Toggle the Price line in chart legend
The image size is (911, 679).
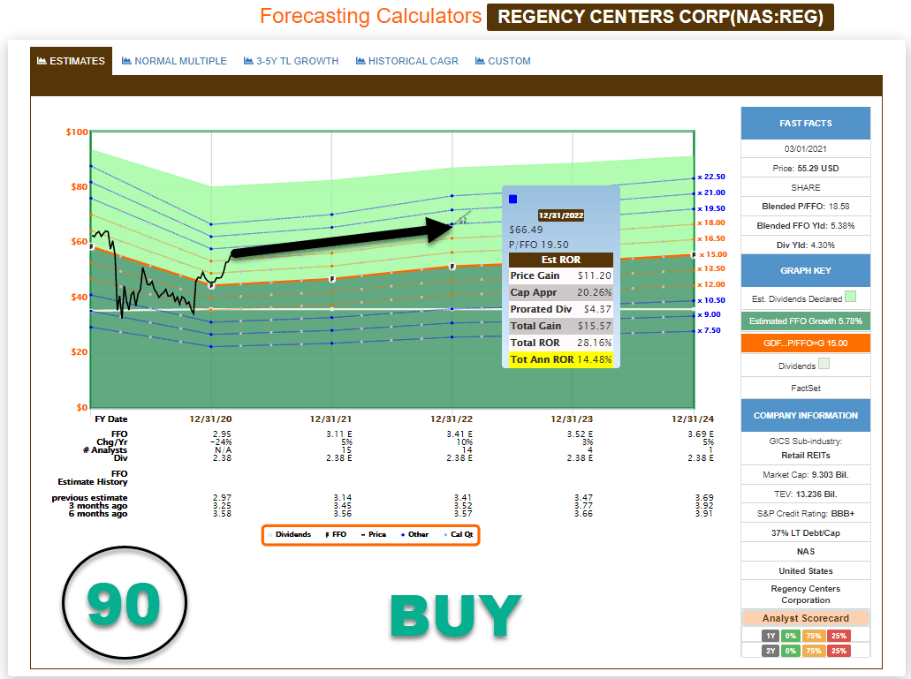click(x=374, y=534)
